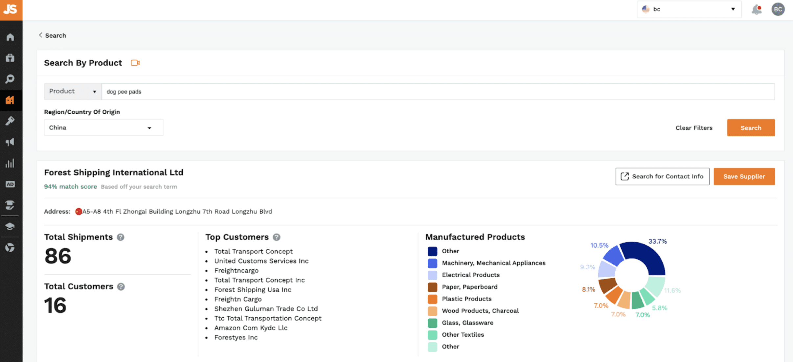This screenshot has height=362, width=793.
Task: Click the Top Customers help icon
Action: [x=277, y=237]
